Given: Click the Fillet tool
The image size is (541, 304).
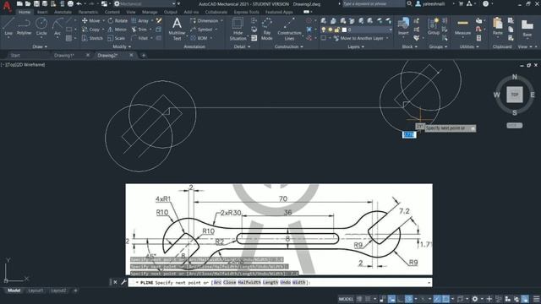Looking at the screenshot, I should click(x=140, y=38).
